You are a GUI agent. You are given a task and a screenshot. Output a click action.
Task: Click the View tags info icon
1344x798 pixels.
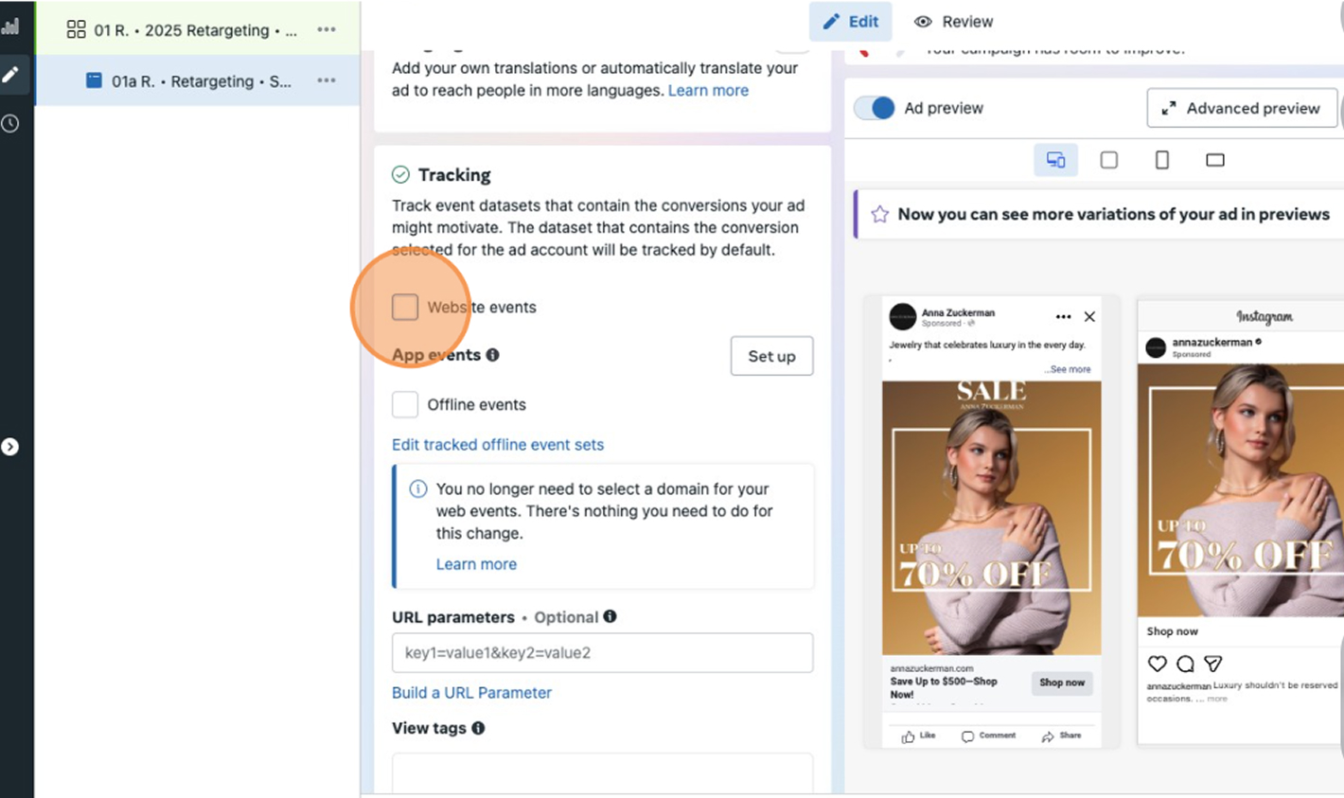click(478, 728)
